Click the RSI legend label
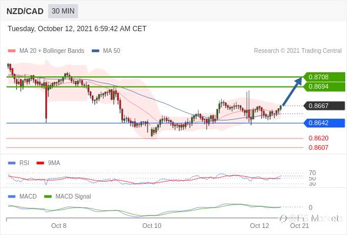 point(24,163)
